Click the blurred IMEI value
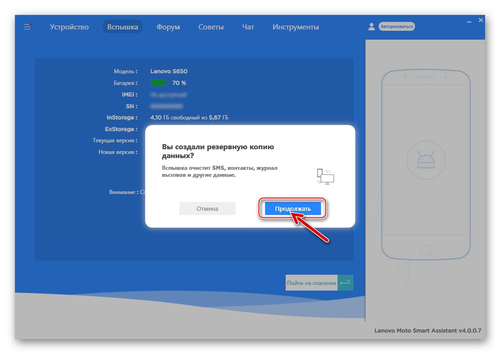The image size is (500, 354). [x=169, y=95]
